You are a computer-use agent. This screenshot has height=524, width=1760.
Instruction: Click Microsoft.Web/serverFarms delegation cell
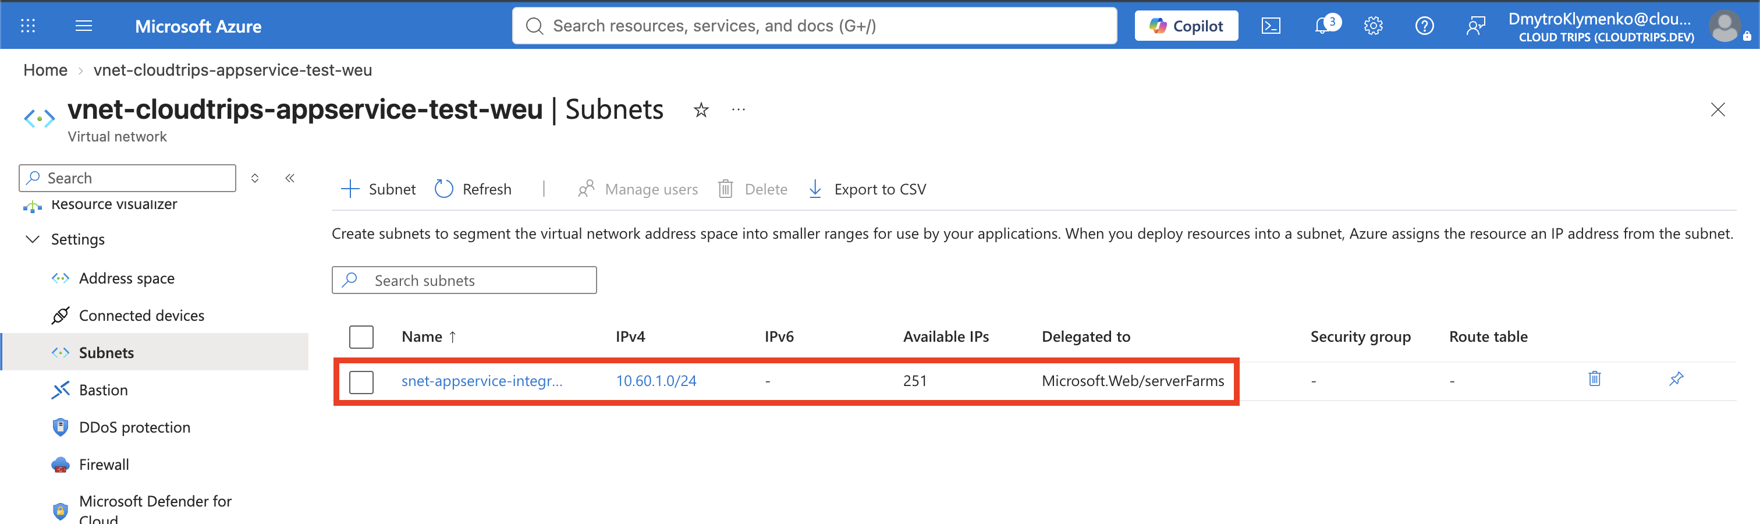(x=1133, y=381)
